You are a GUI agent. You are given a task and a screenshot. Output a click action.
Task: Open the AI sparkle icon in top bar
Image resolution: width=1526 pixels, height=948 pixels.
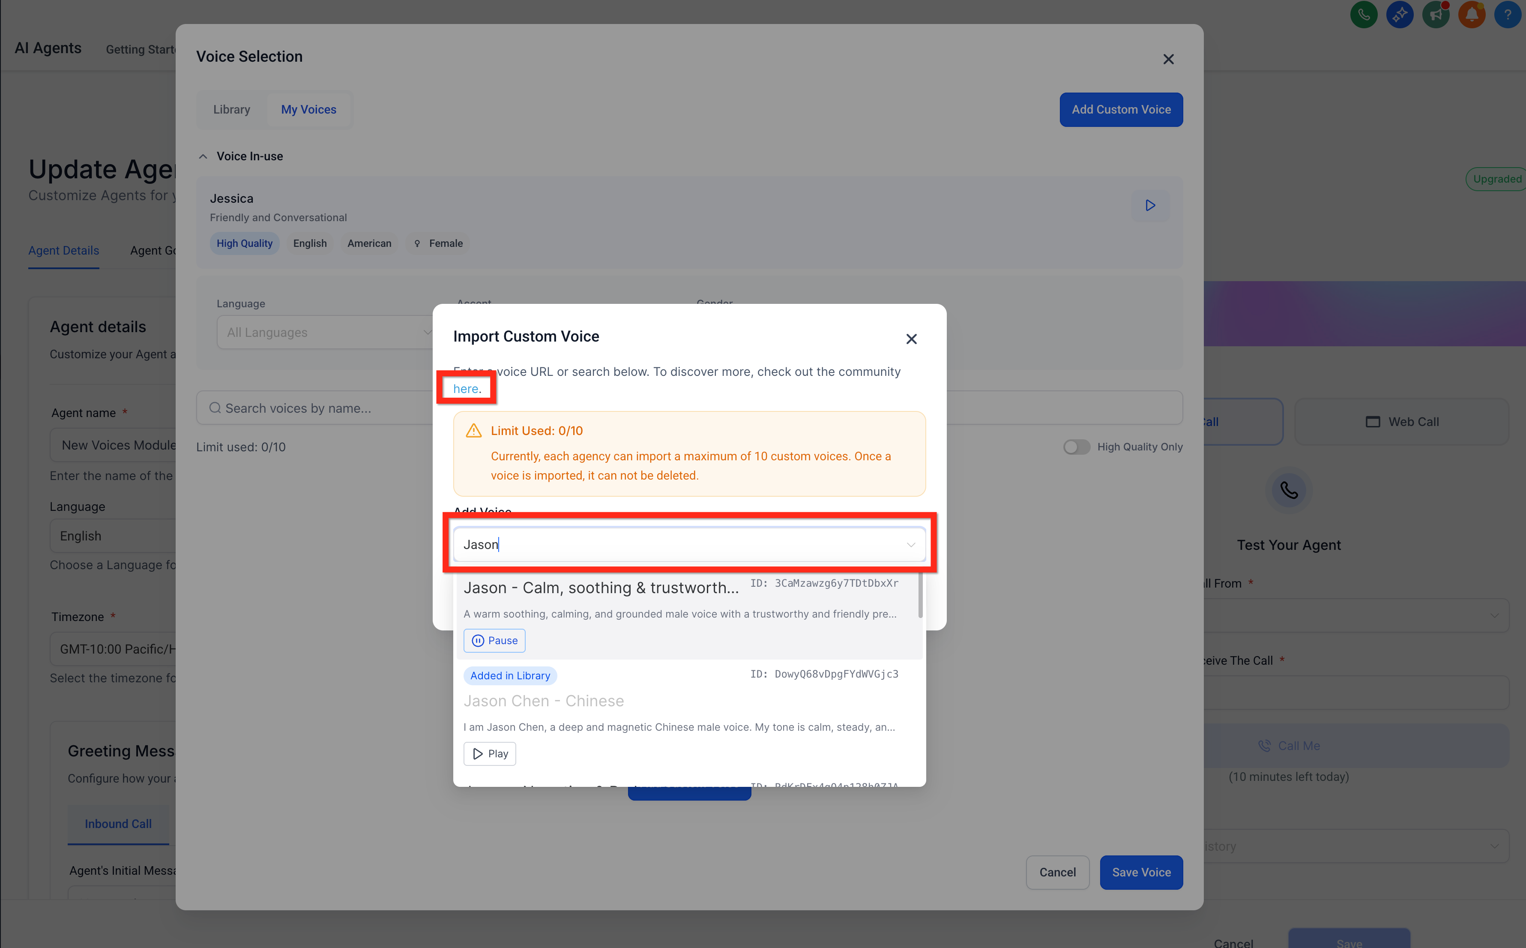click(1400, 15)
